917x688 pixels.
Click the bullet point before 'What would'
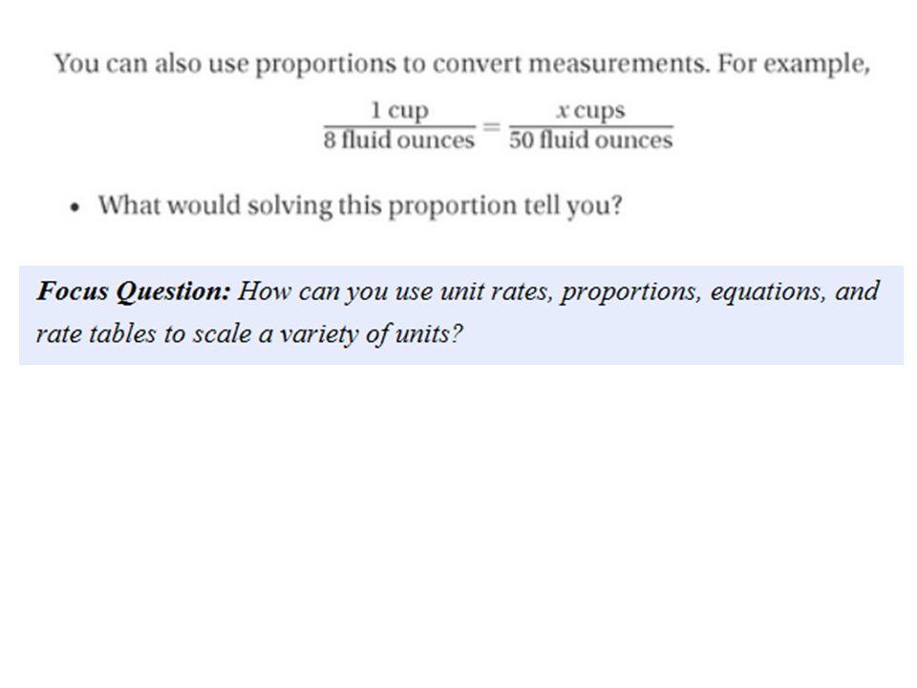(x=74, y=207)
